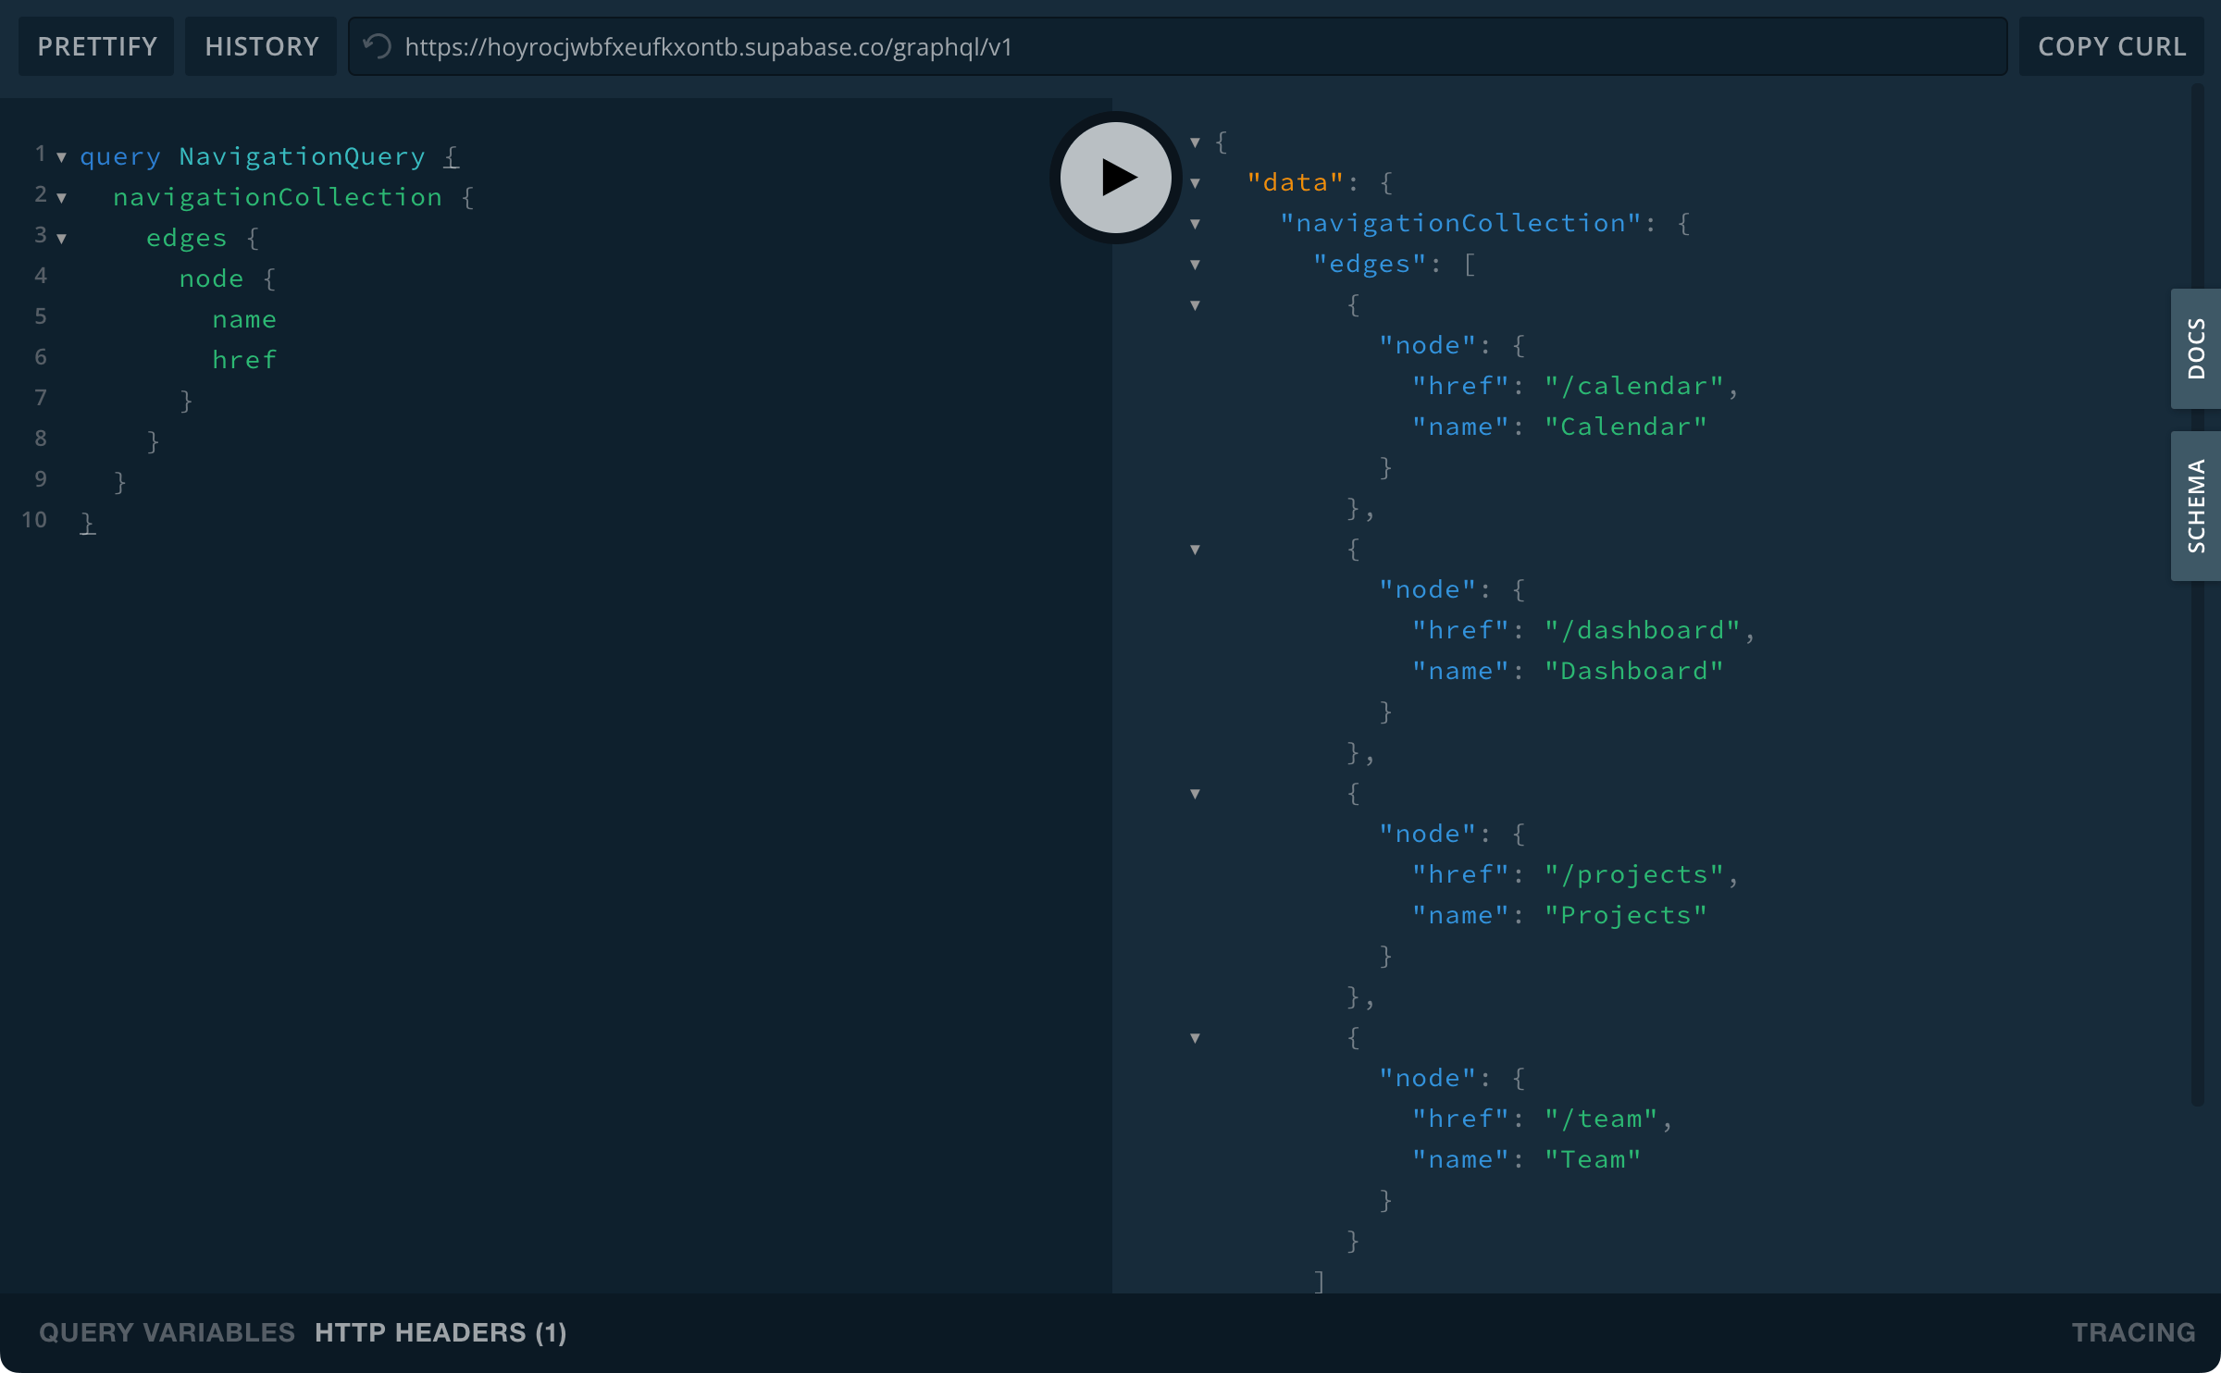Screen dimensions: 2221x1373
Task: Collapse edges fold arrow on line 3
Action: [x=61, y=239]
